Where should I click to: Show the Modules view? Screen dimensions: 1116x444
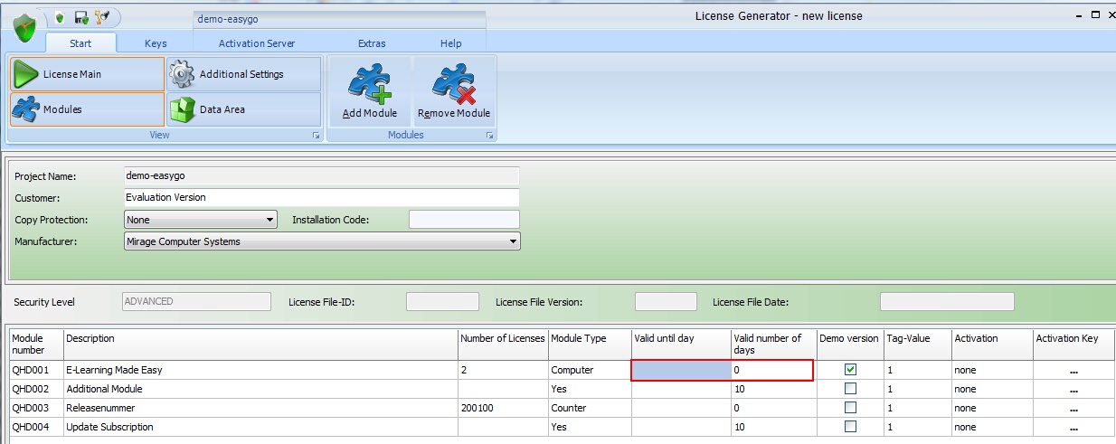coord(87,109)
